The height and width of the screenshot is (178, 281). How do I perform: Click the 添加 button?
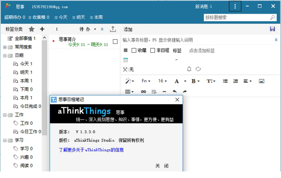coord(128,29)
